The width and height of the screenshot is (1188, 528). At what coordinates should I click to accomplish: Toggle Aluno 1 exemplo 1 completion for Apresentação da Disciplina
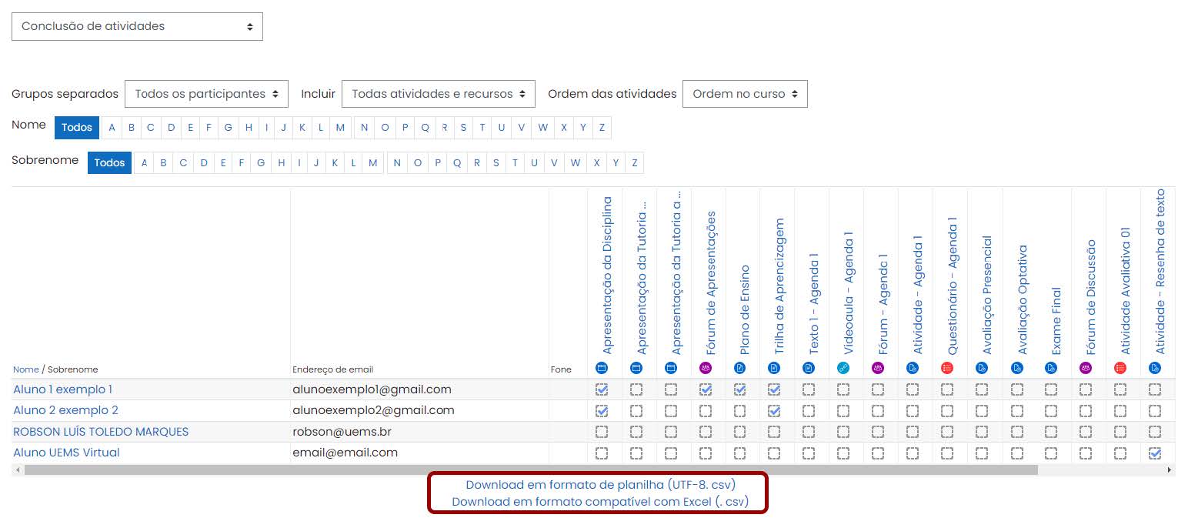tap(602, 389)
